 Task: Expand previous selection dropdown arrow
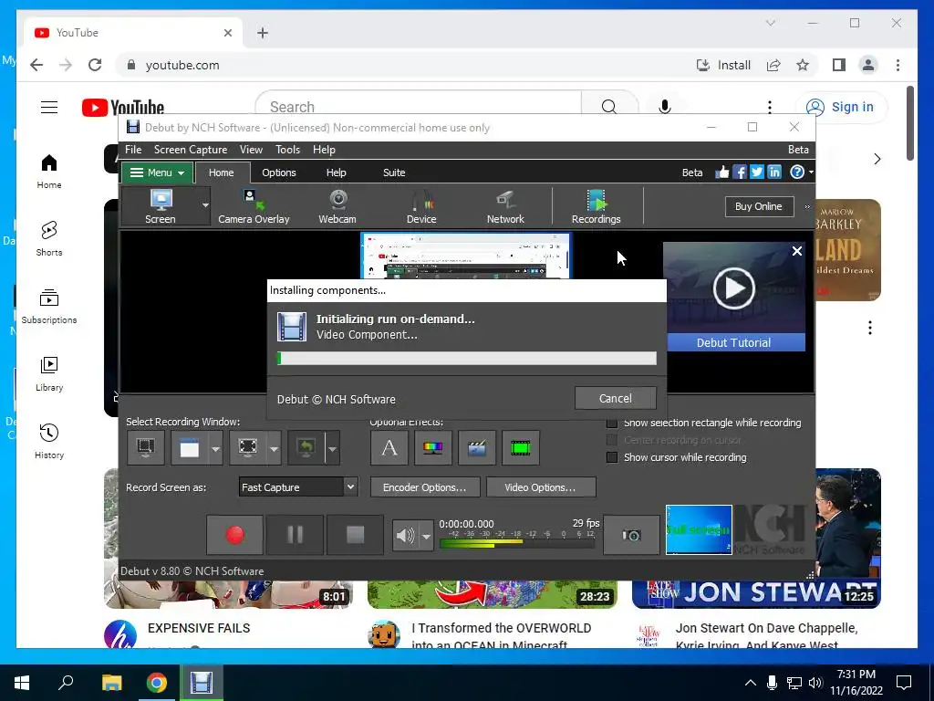pyautogui.click(x=332, y=447)
